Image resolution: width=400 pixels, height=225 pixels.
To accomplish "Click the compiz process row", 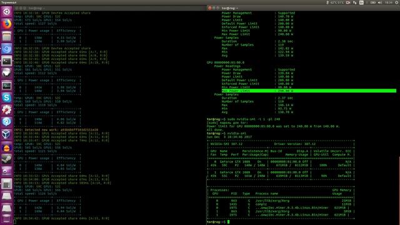I will [x=281, y=204].
